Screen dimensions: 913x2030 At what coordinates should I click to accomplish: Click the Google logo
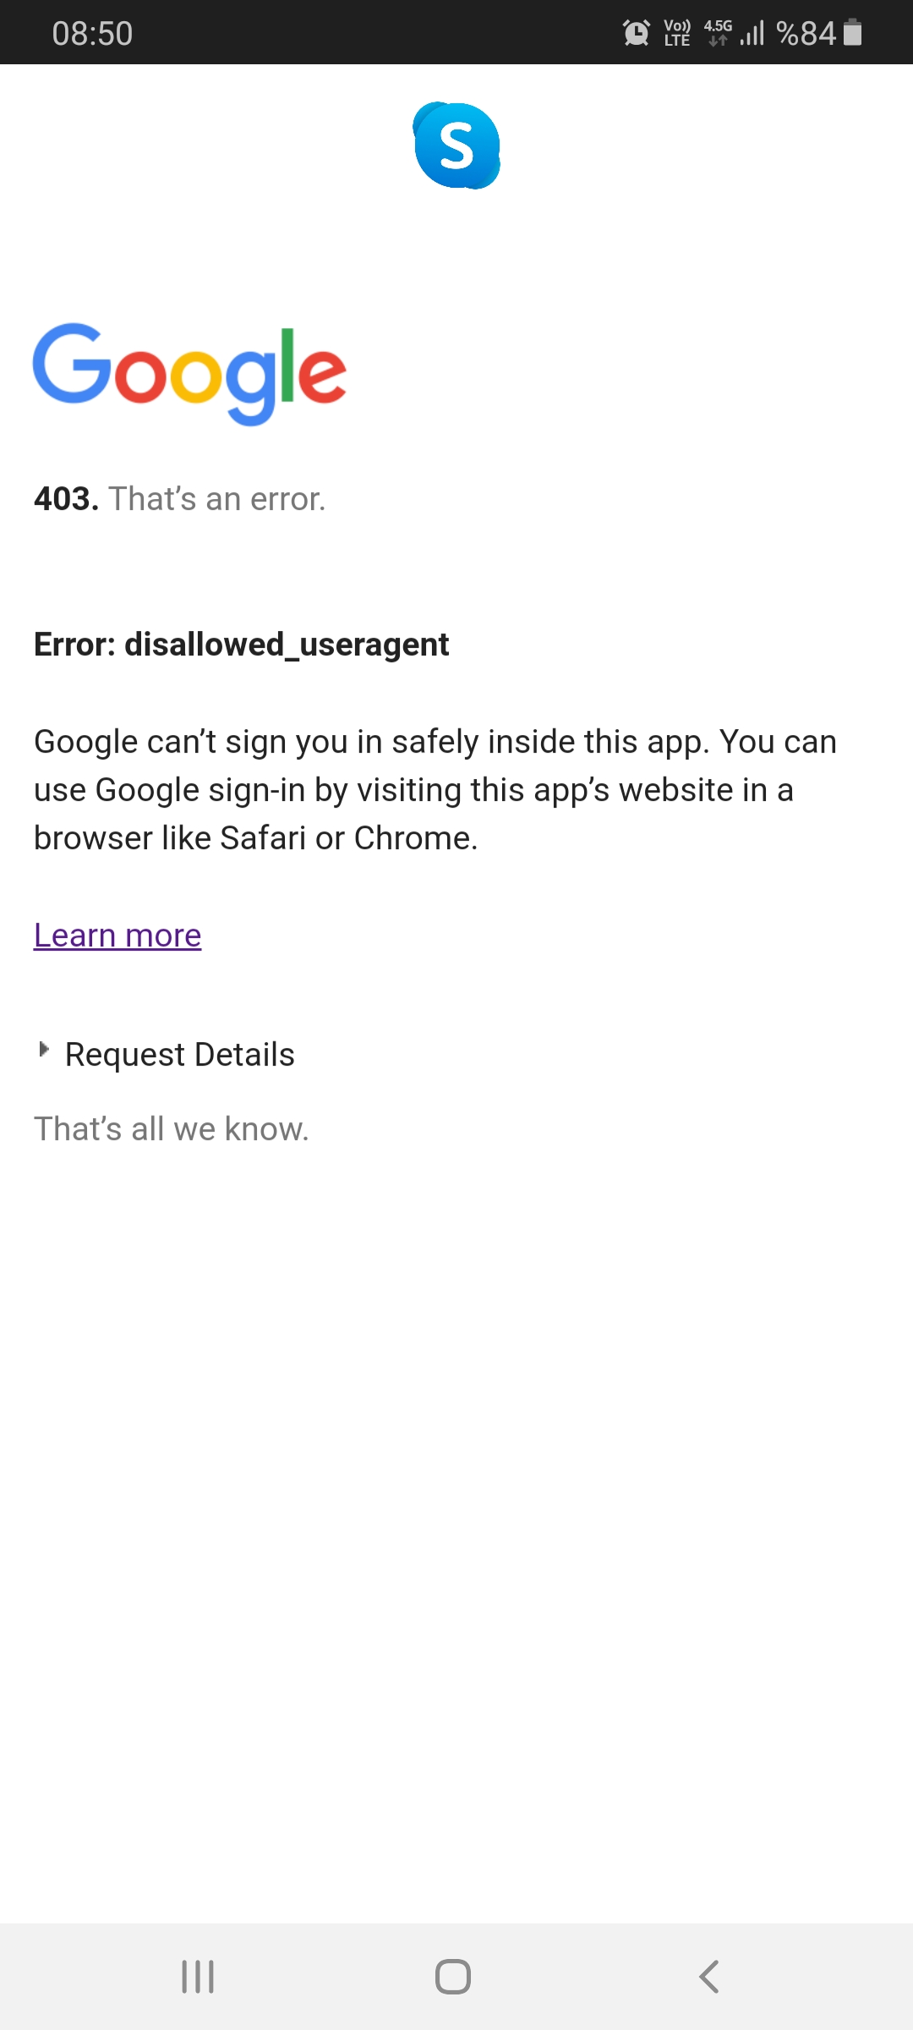pos(189,374)
